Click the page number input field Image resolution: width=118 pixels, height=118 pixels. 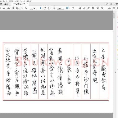tap(31, 8)
